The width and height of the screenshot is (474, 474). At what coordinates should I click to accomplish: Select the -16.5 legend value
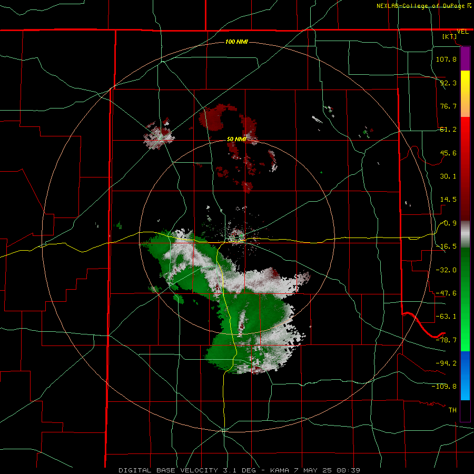pyautogui.click(x=446, y=246)
